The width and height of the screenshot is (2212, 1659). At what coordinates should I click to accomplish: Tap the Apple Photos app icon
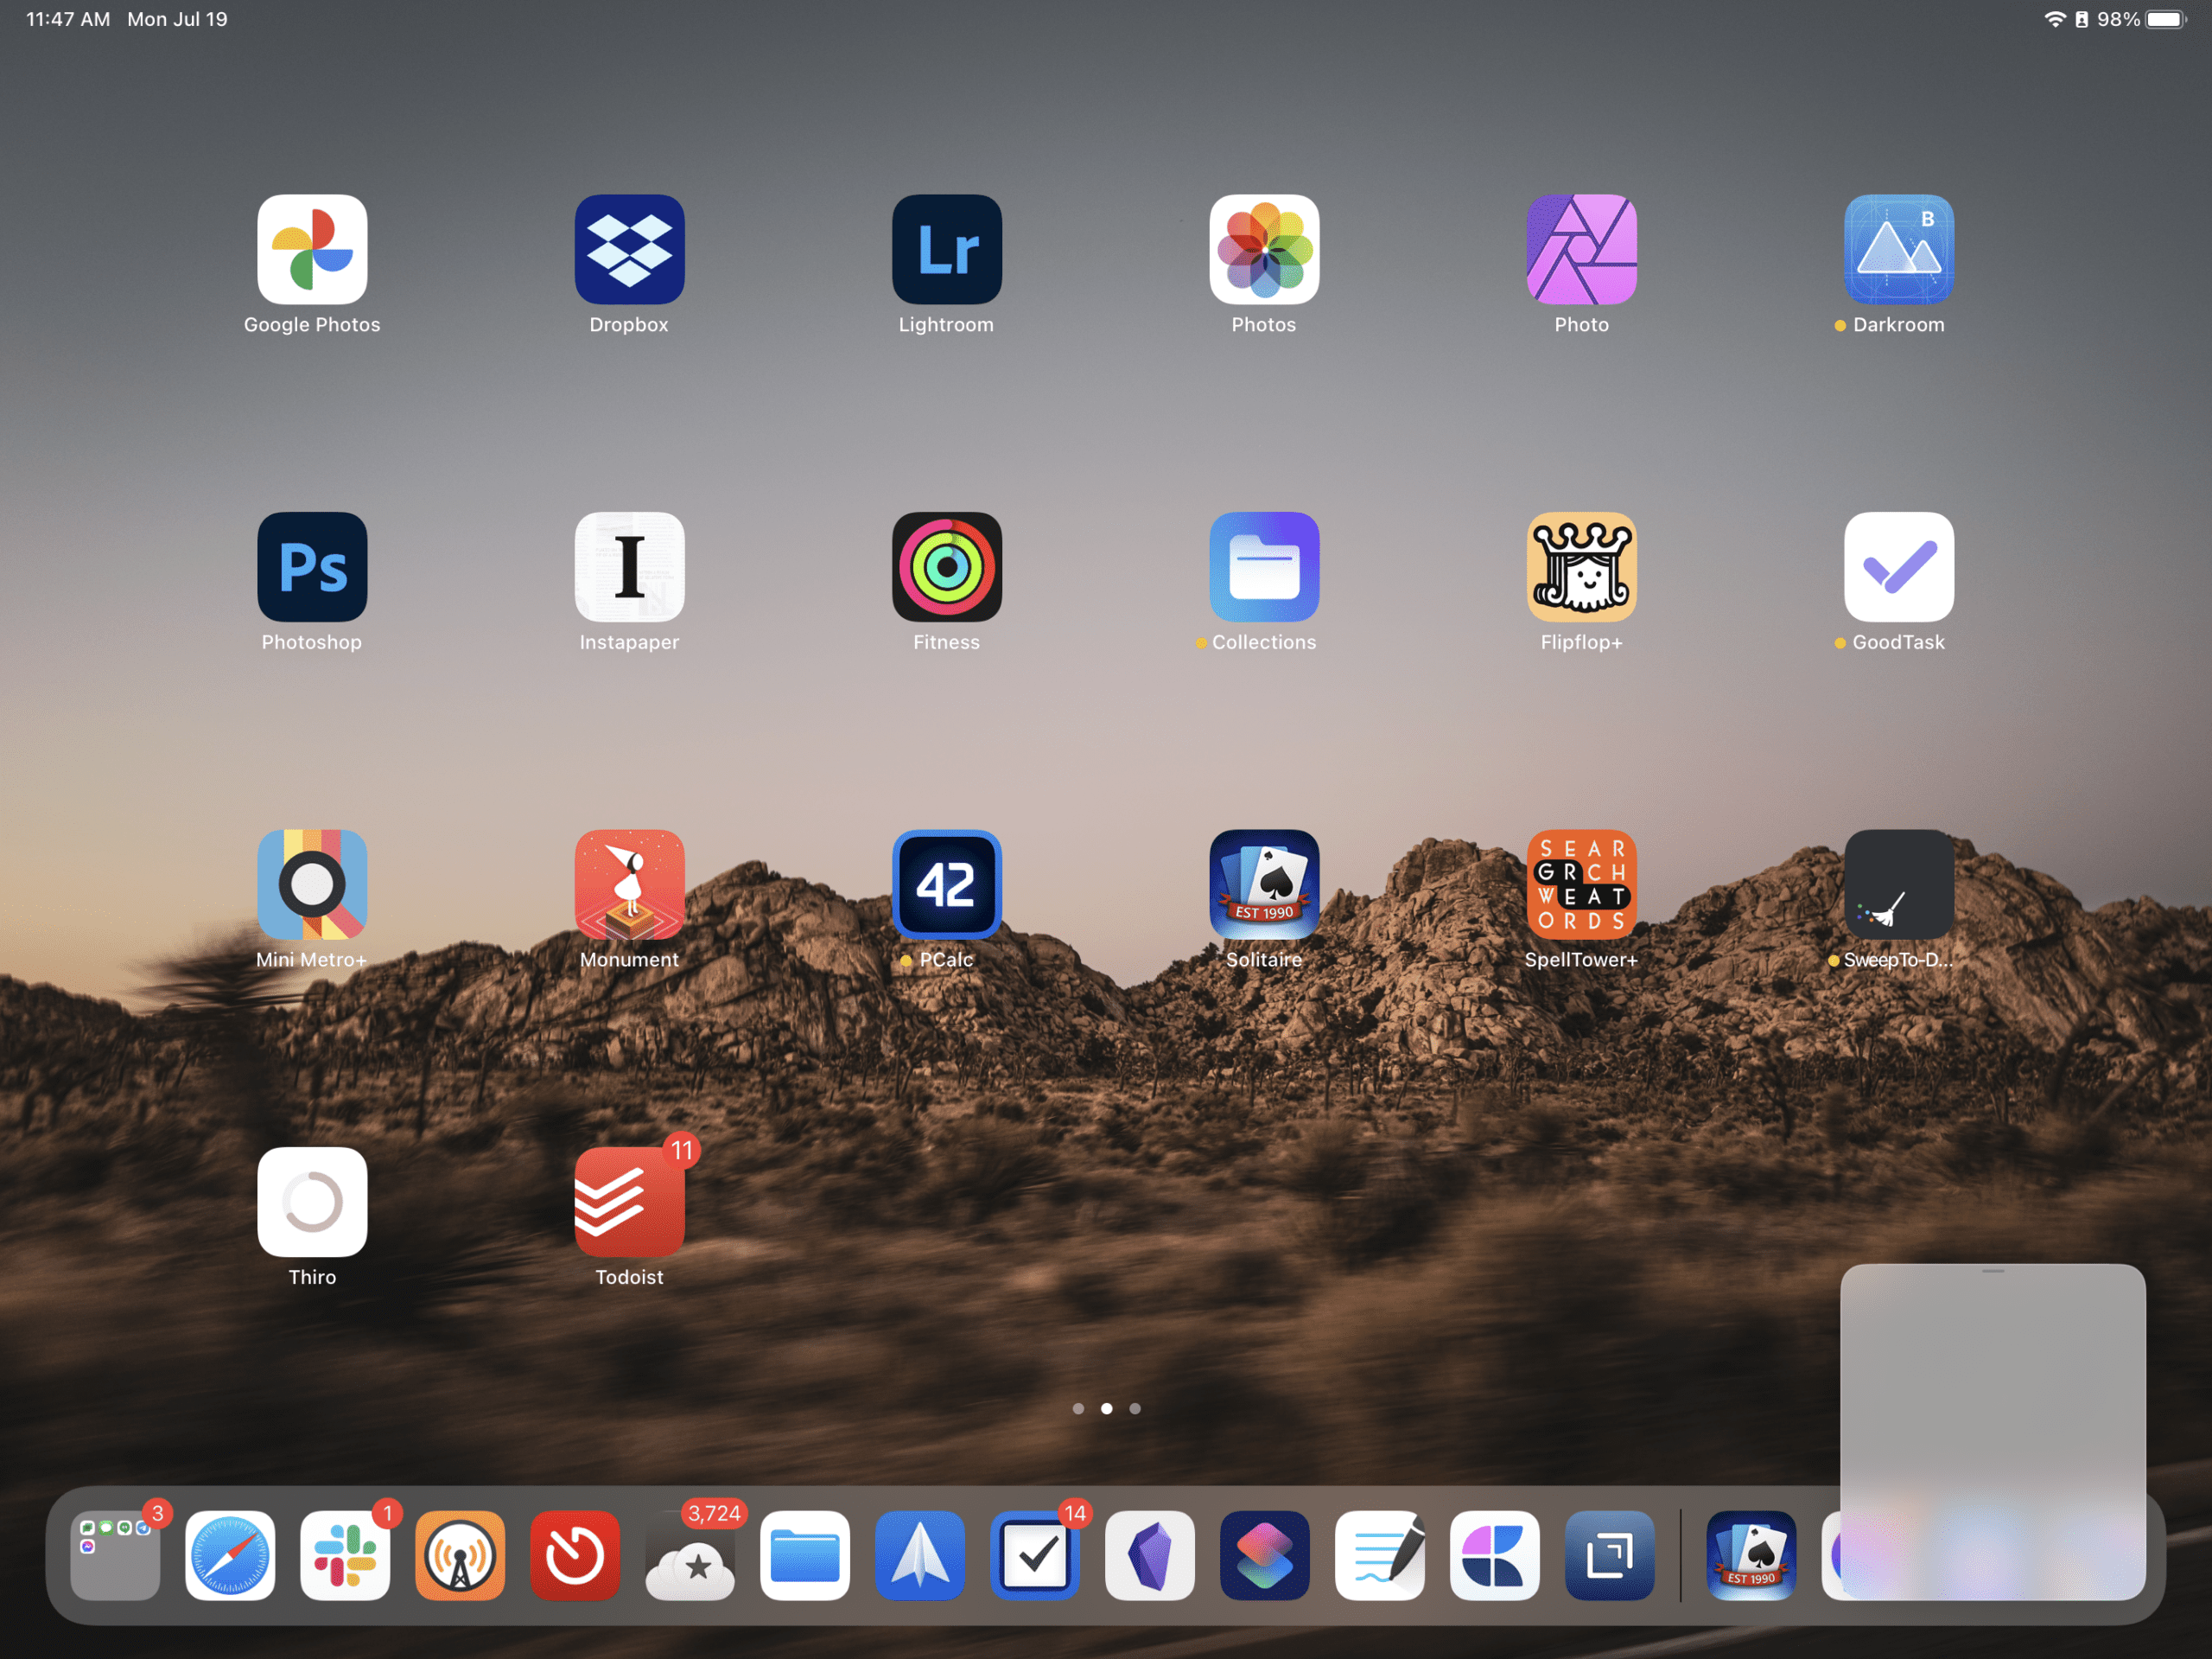(1264, 249)
